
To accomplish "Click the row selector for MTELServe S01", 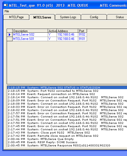I will tap(10, 39).
